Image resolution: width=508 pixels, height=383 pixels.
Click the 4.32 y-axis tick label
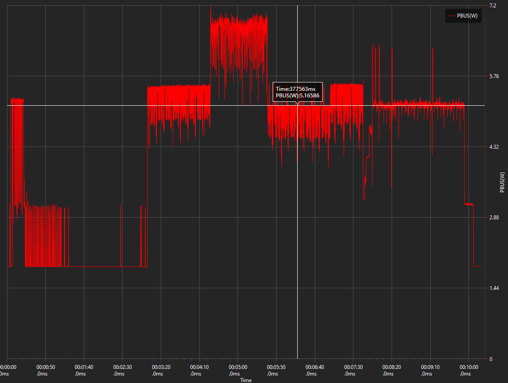tap(494, 147)
